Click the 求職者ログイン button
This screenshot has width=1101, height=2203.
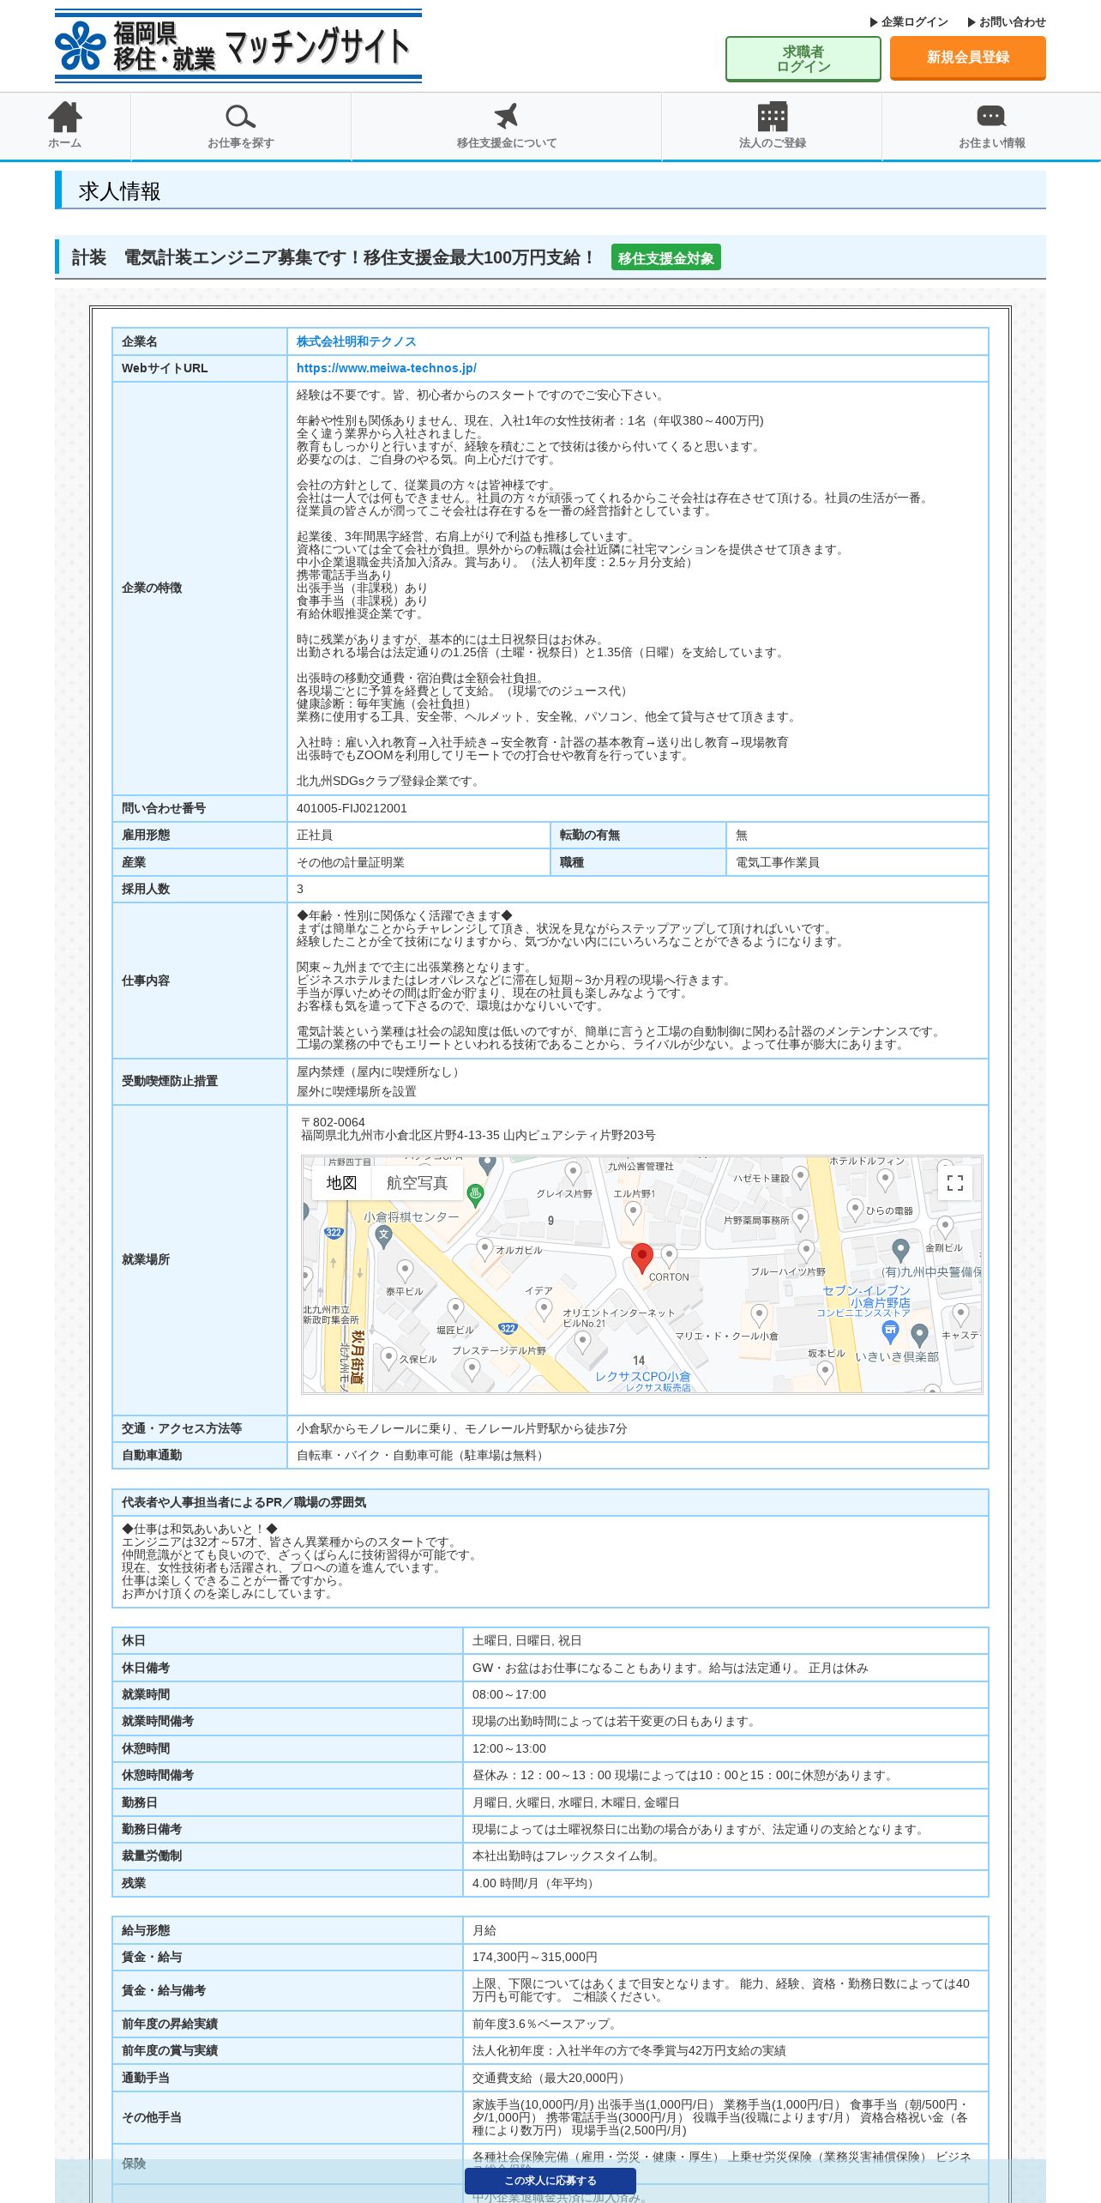[x=803, y=59]
